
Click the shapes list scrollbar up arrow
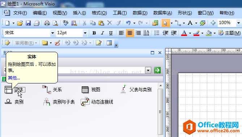[161, 86]
